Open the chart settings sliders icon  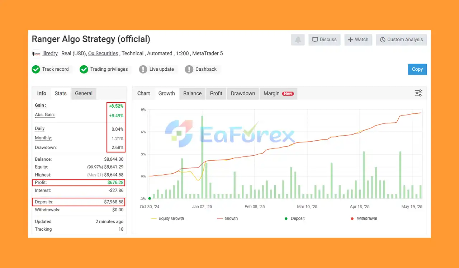(418, 93)
